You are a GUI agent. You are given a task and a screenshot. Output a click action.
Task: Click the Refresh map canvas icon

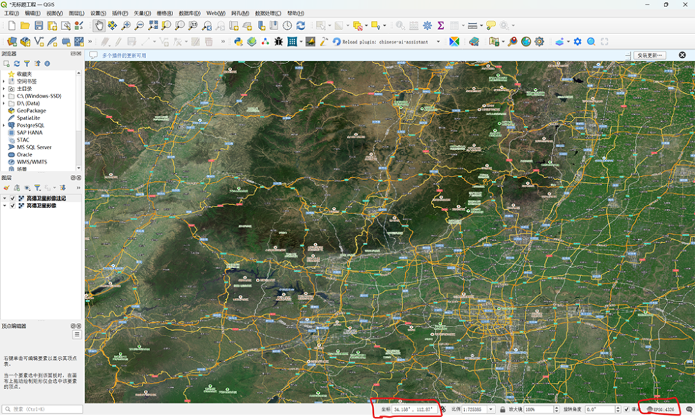300,26
